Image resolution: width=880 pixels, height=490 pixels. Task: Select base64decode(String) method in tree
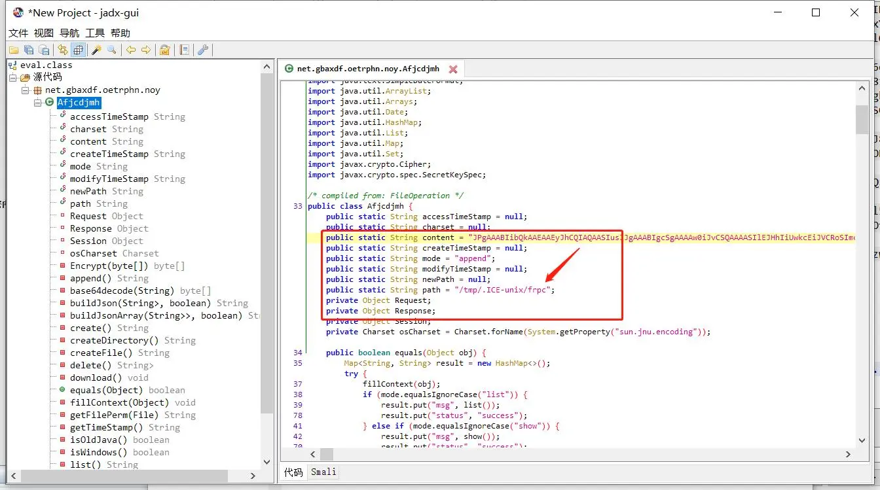[x=141, y=290]
